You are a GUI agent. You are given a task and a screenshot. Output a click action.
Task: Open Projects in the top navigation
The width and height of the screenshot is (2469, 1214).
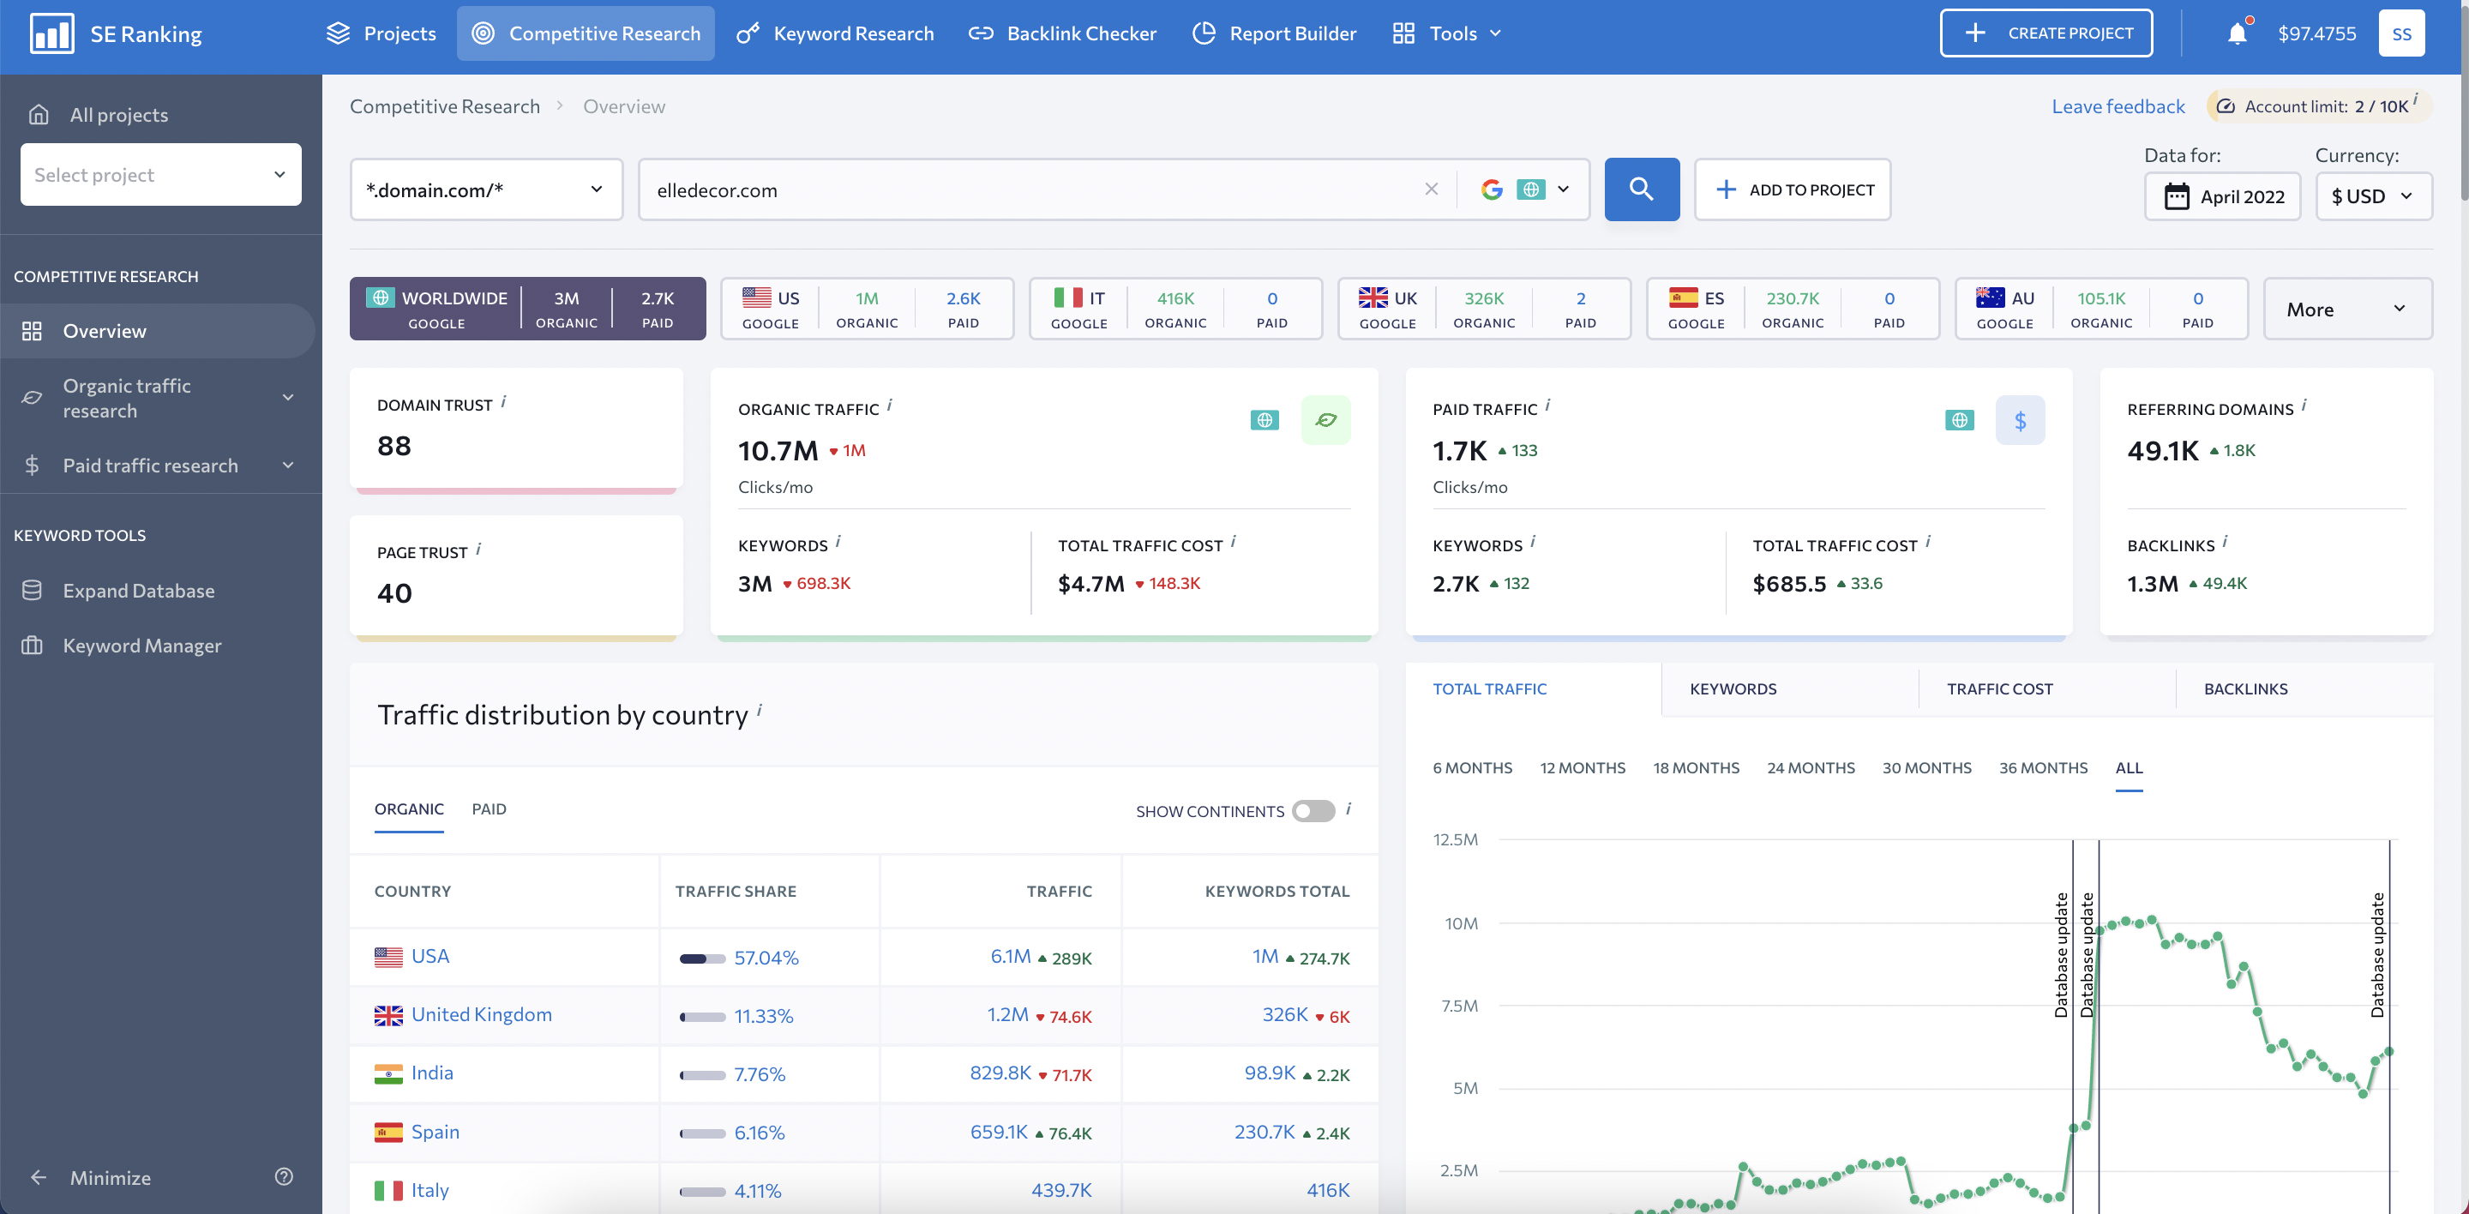click(x=381, y=33)
